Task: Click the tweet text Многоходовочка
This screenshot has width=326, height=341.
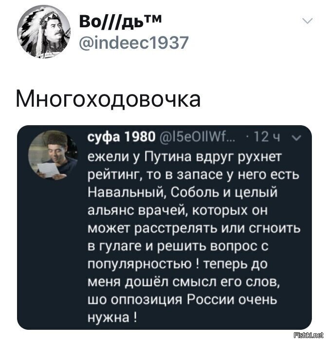Action: [x=108, y=100]
